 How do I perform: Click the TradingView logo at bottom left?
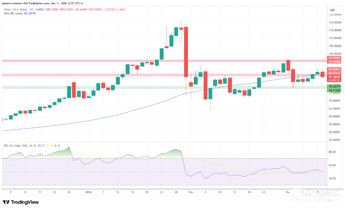click(x=21, y=202)
